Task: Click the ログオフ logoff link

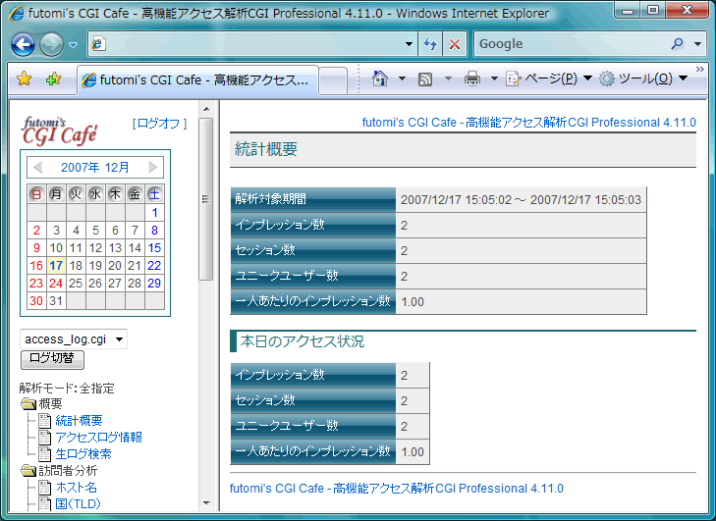Action: pyautogui.click(x=159, y=124)
